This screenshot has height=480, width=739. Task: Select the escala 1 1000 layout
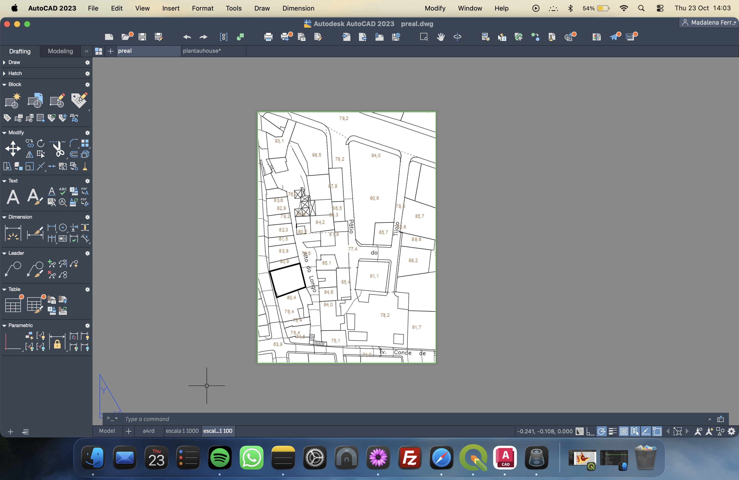(182, 431)
